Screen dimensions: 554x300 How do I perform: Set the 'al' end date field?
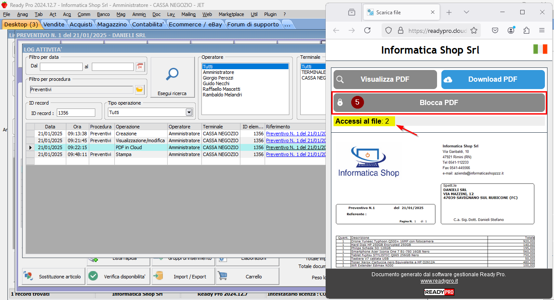coord(113,67)
